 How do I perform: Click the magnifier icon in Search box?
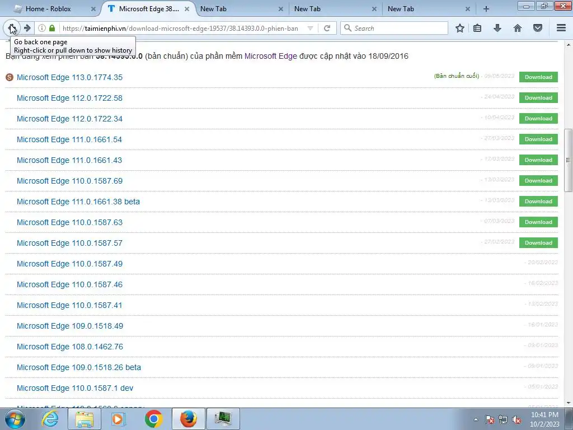[x=347, y=28]
